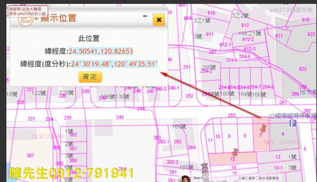Click parcel number 921
Screen dimensions: 317x182
279,36
